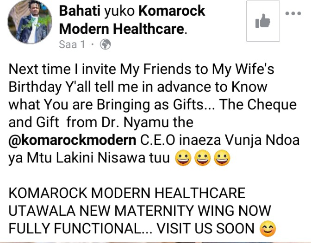Click the first grinning emoji after tuu
This screenshot has height=243, width=311.
coord(183,158)
